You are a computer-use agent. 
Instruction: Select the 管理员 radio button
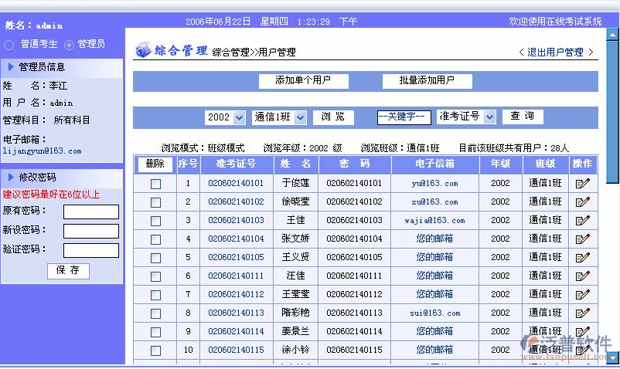70,45
